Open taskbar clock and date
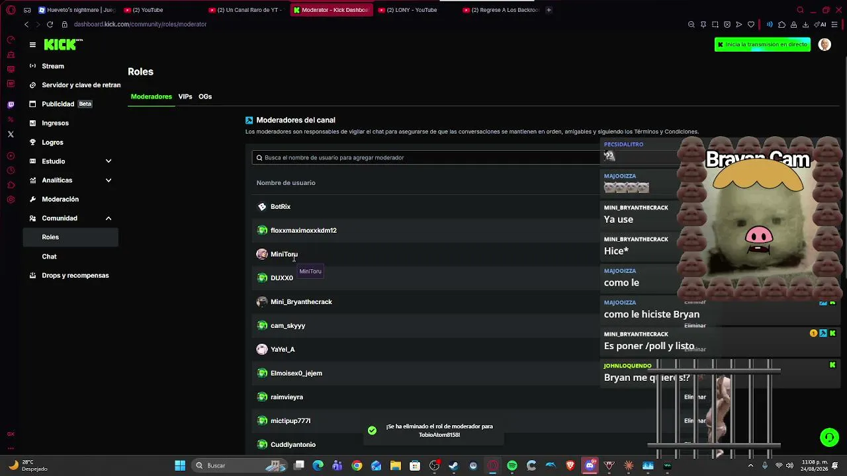The height and width of the screenshot is (476, 847). [815, 465]
